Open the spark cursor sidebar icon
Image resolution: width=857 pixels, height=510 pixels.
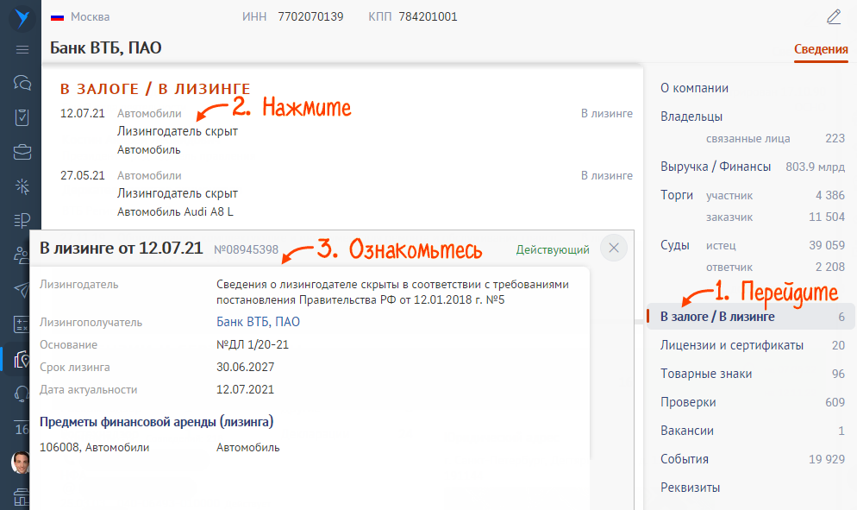(22, 186)
